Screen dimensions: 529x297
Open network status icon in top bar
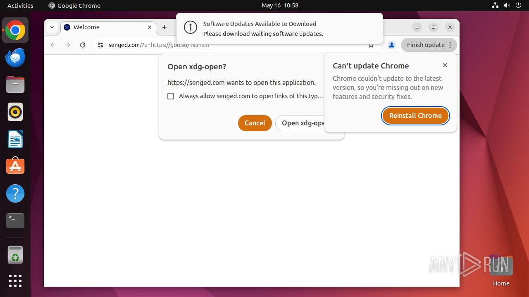click(x=496, y=5)
